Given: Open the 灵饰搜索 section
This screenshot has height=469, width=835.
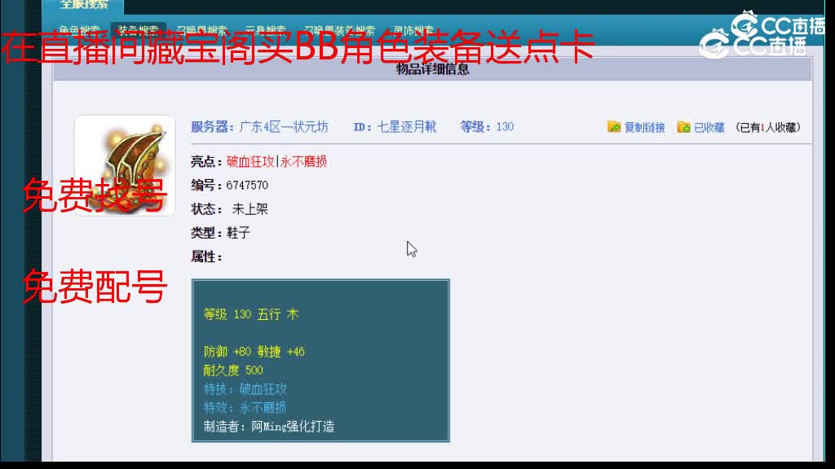Looking at the screenshot, I should click(x=413, y=26).
